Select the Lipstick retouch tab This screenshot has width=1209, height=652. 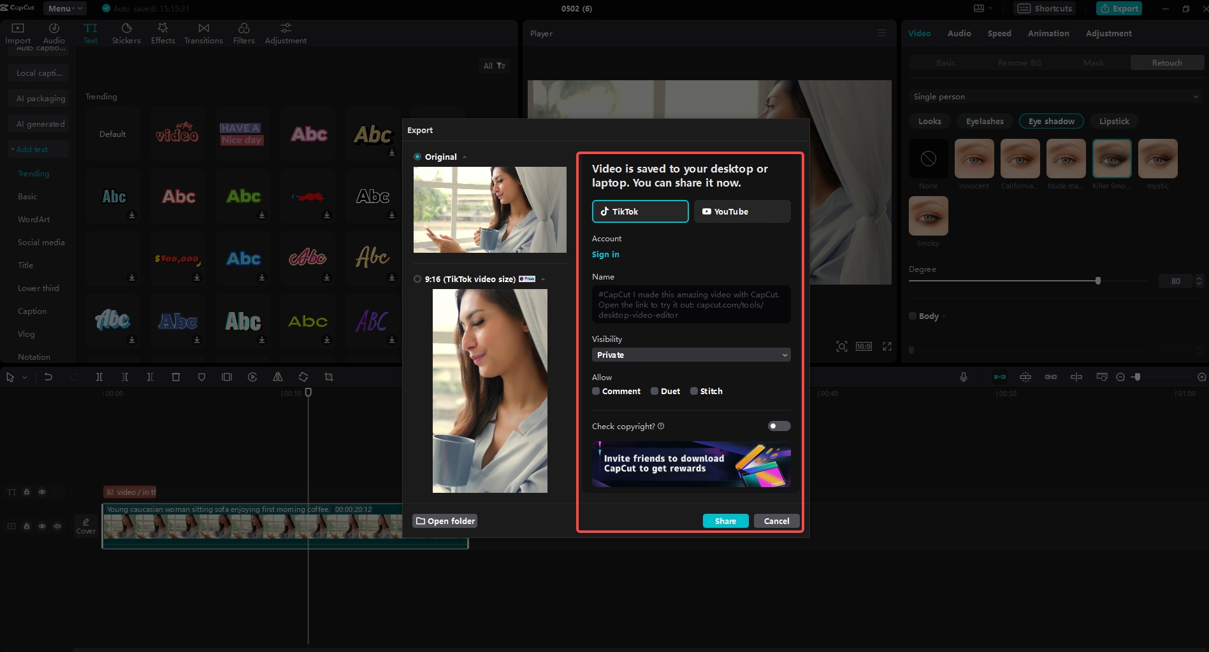coord(1114,121)
